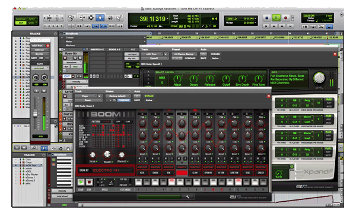
Task: Click COMPARE button in Xpand2 plugin header
Action: [x=190, y=59]
